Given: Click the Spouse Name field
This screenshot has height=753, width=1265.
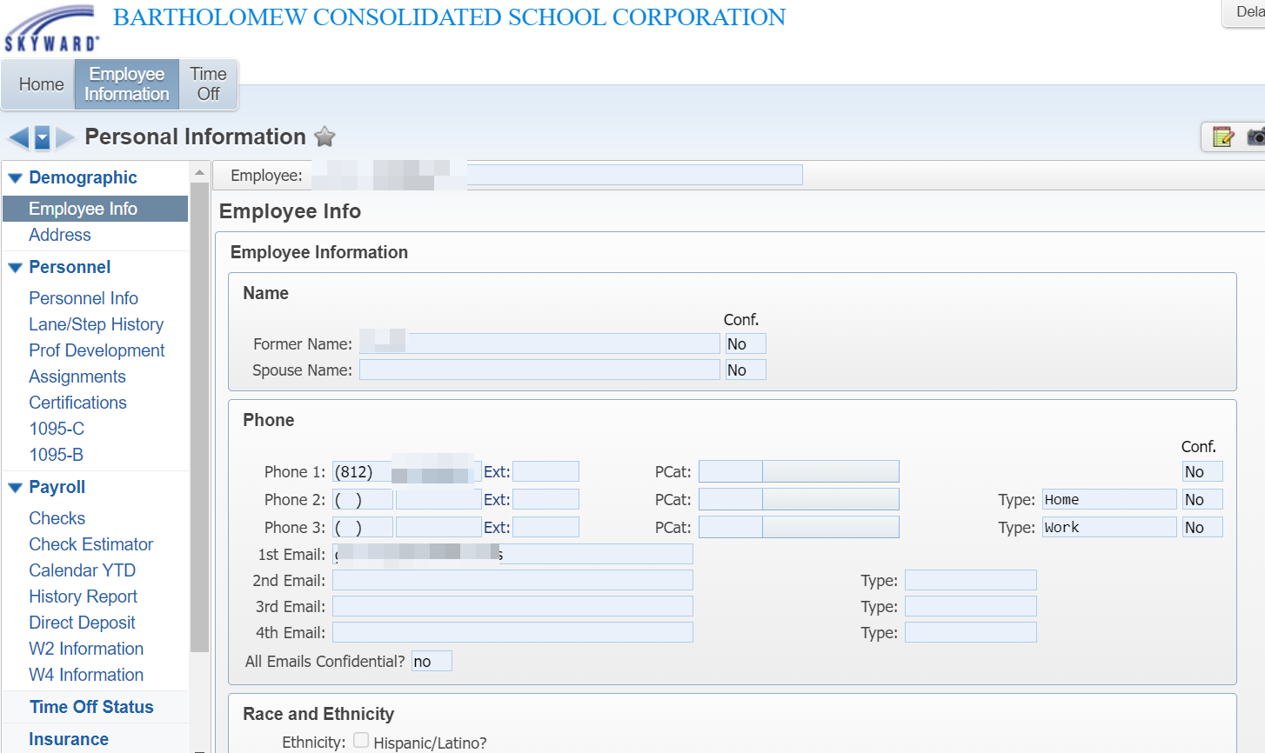Looking at the screenshot, I should (539, 370).
